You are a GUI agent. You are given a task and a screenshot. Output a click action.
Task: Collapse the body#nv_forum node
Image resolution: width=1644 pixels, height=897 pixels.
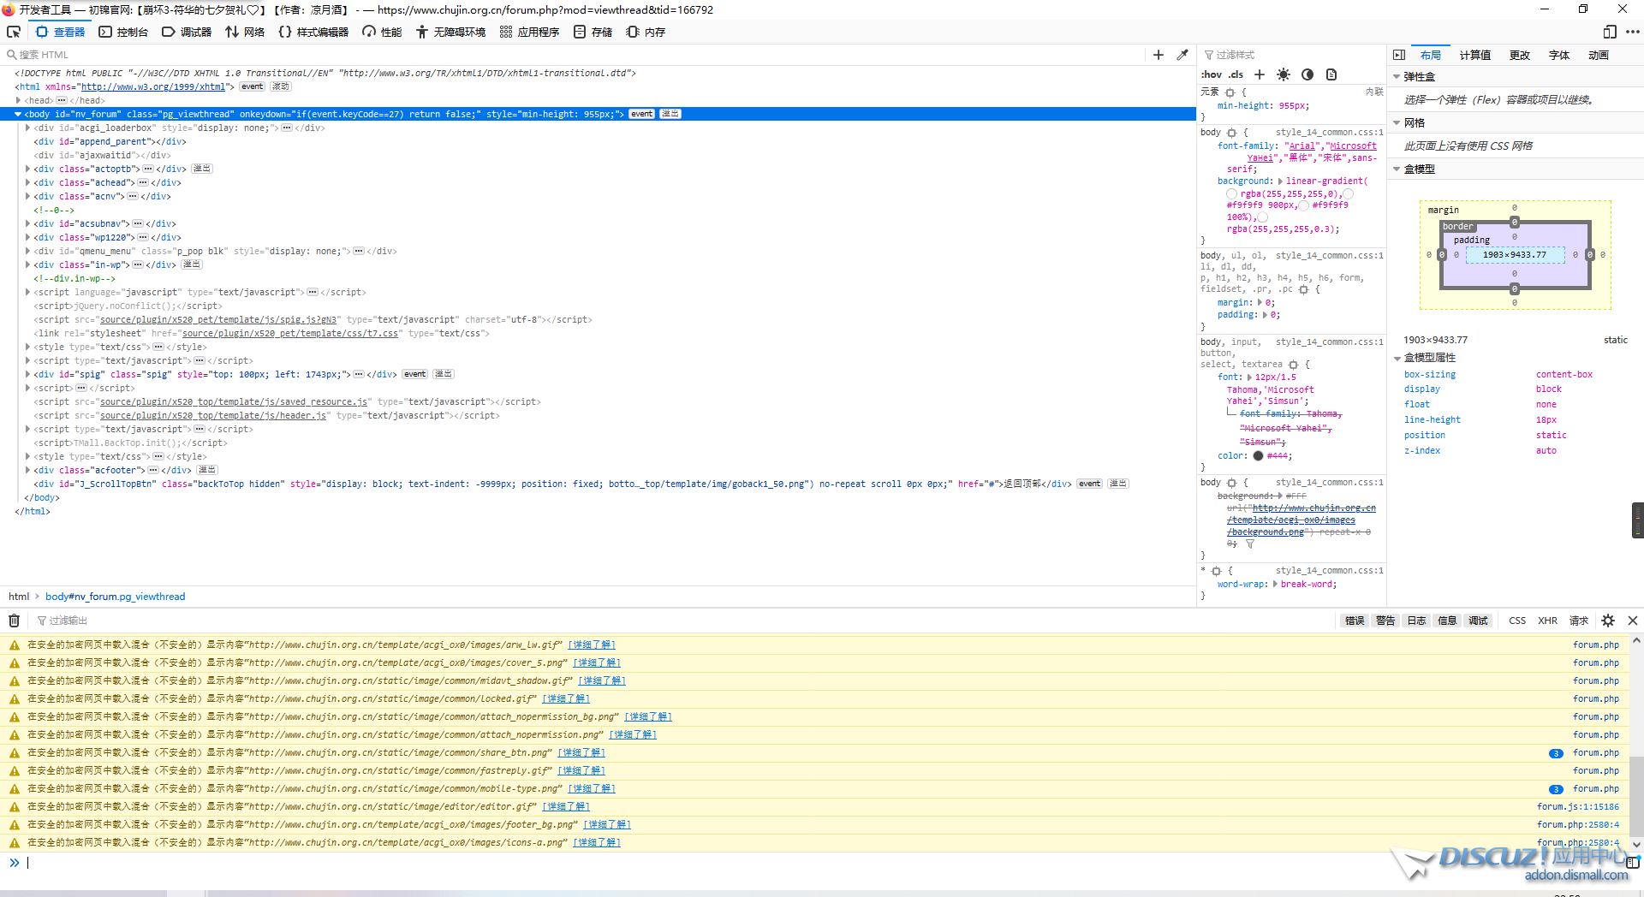pos(18,114)
